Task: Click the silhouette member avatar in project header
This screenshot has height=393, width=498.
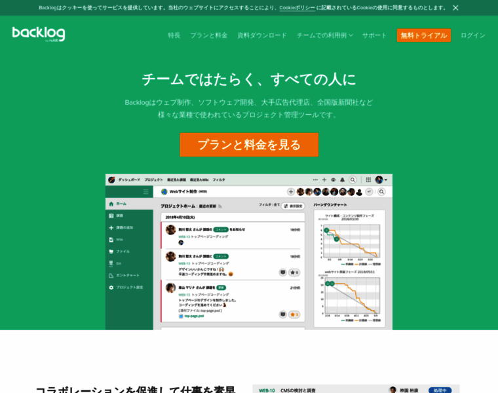Action: click(359, 192)
